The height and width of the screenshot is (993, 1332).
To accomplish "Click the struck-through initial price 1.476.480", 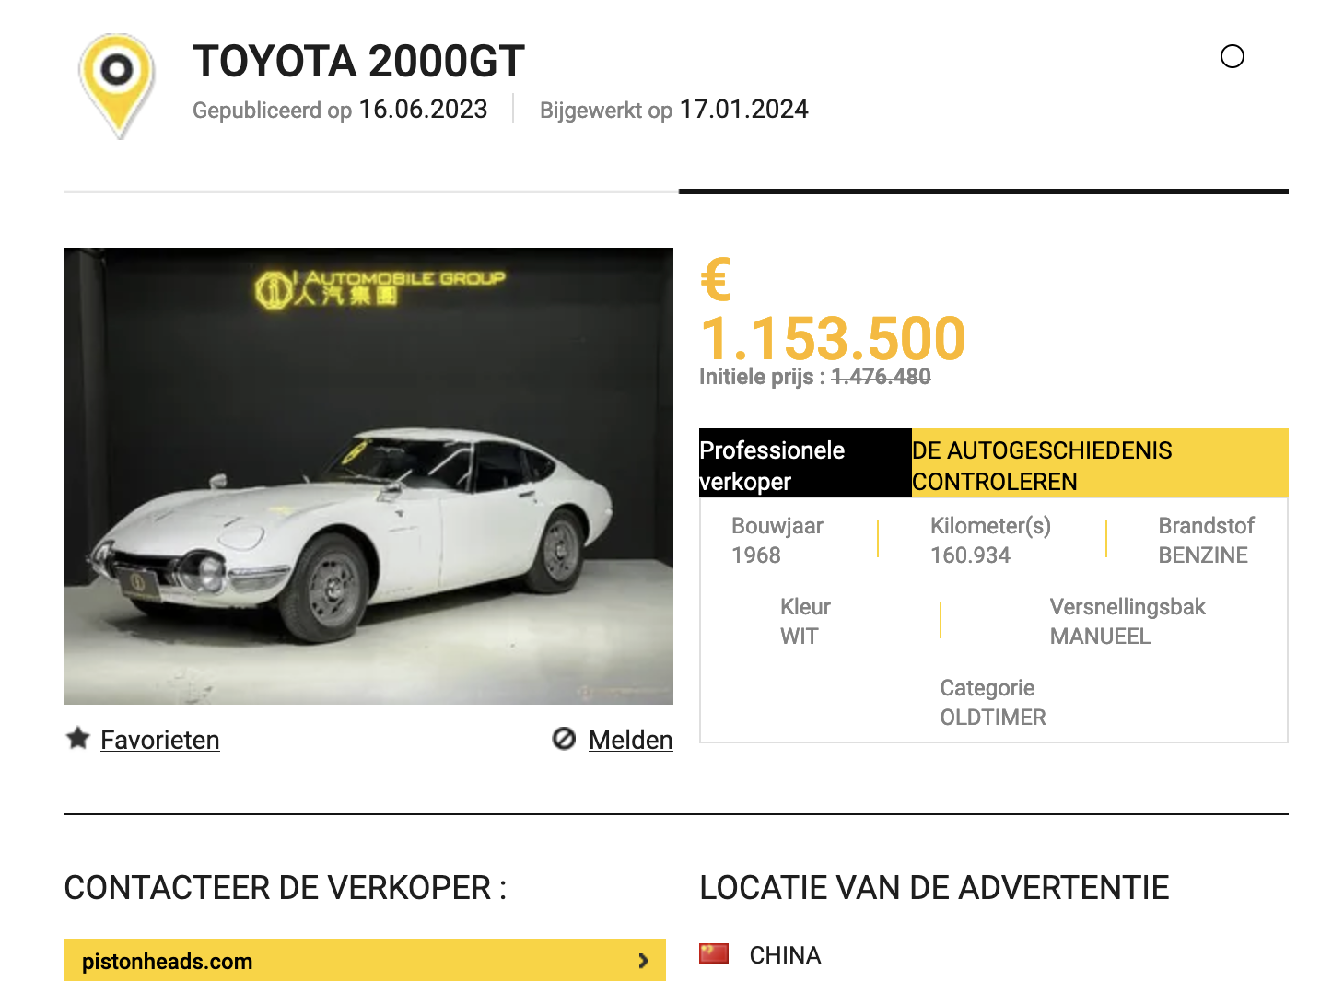I will (x=881, y=377).
